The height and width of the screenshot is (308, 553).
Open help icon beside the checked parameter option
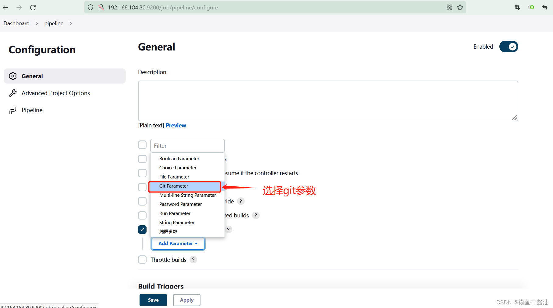[x=228, y=229]
